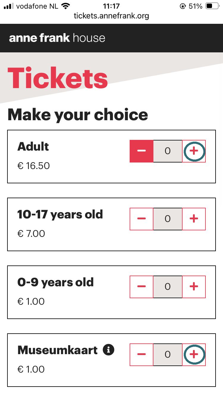Viewport: 223px width, 397px height.
Task: Select the 10-17 years old quantity field
Action: 168,219
